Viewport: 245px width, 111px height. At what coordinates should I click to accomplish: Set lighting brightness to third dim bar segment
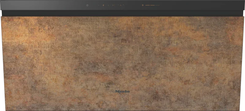click(x=157, y=5)
